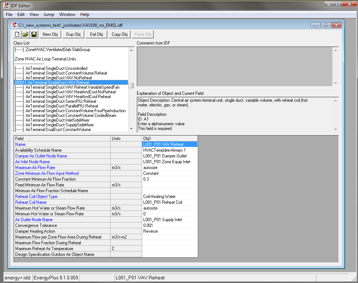Click the L001_P01 Zone Equip Inlet cell
Viewport: 358px width, 283px height.
(x=170, y=162)
